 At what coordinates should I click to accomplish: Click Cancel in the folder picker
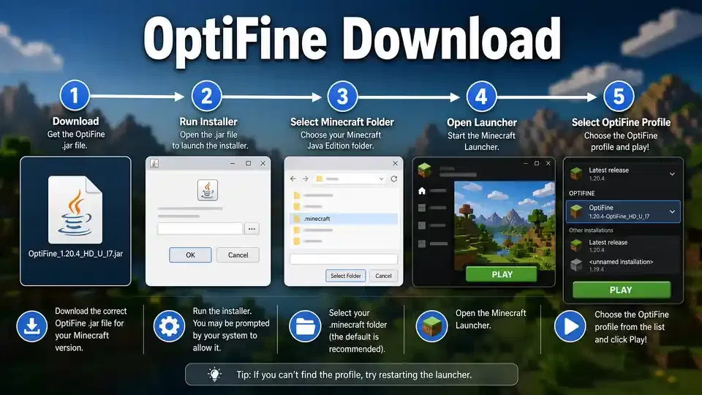383,276
